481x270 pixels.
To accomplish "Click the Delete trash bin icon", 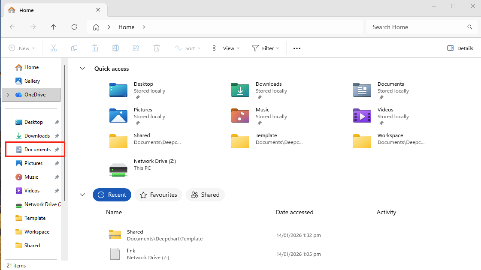I will coord(157,48).
